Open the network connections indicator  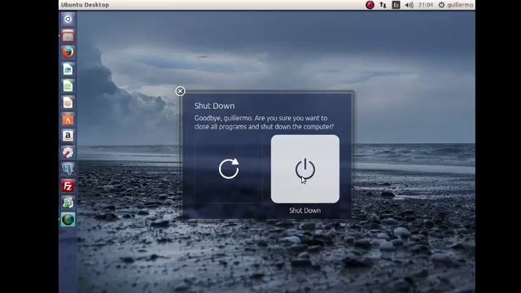pos(383,5)
